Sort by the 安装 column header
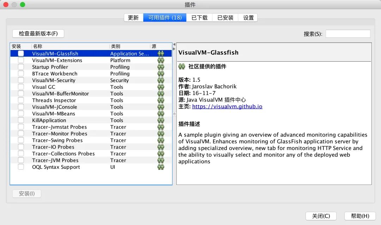381x225 pixels. (x=21, y=46)
